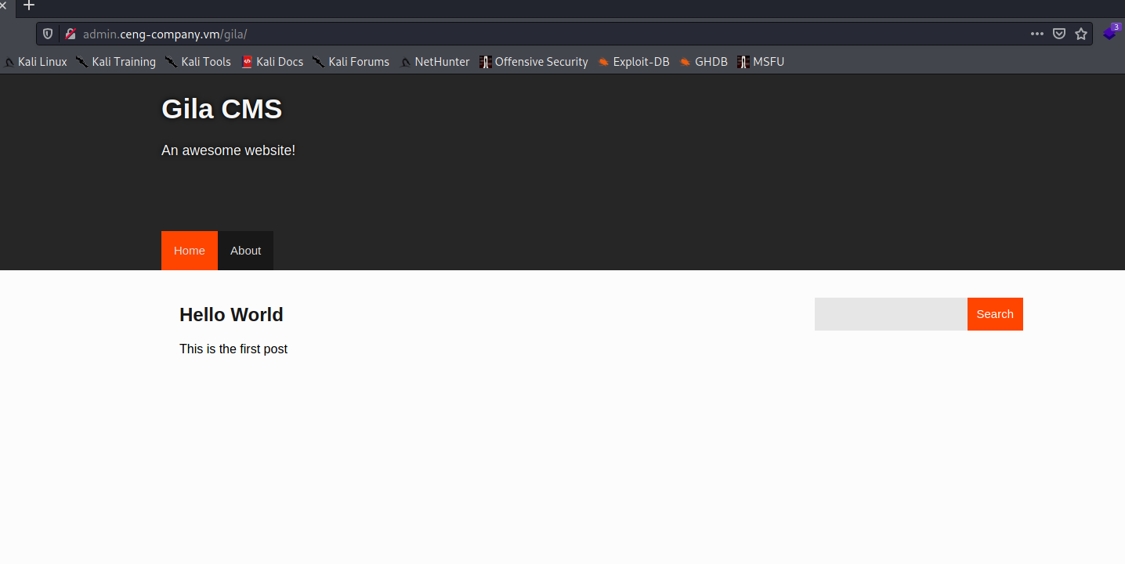This screenshot has width=1125, height=564.
Task: Click the 'This is the first post' text
Action: pyautogui.click(x=233, y=349)
